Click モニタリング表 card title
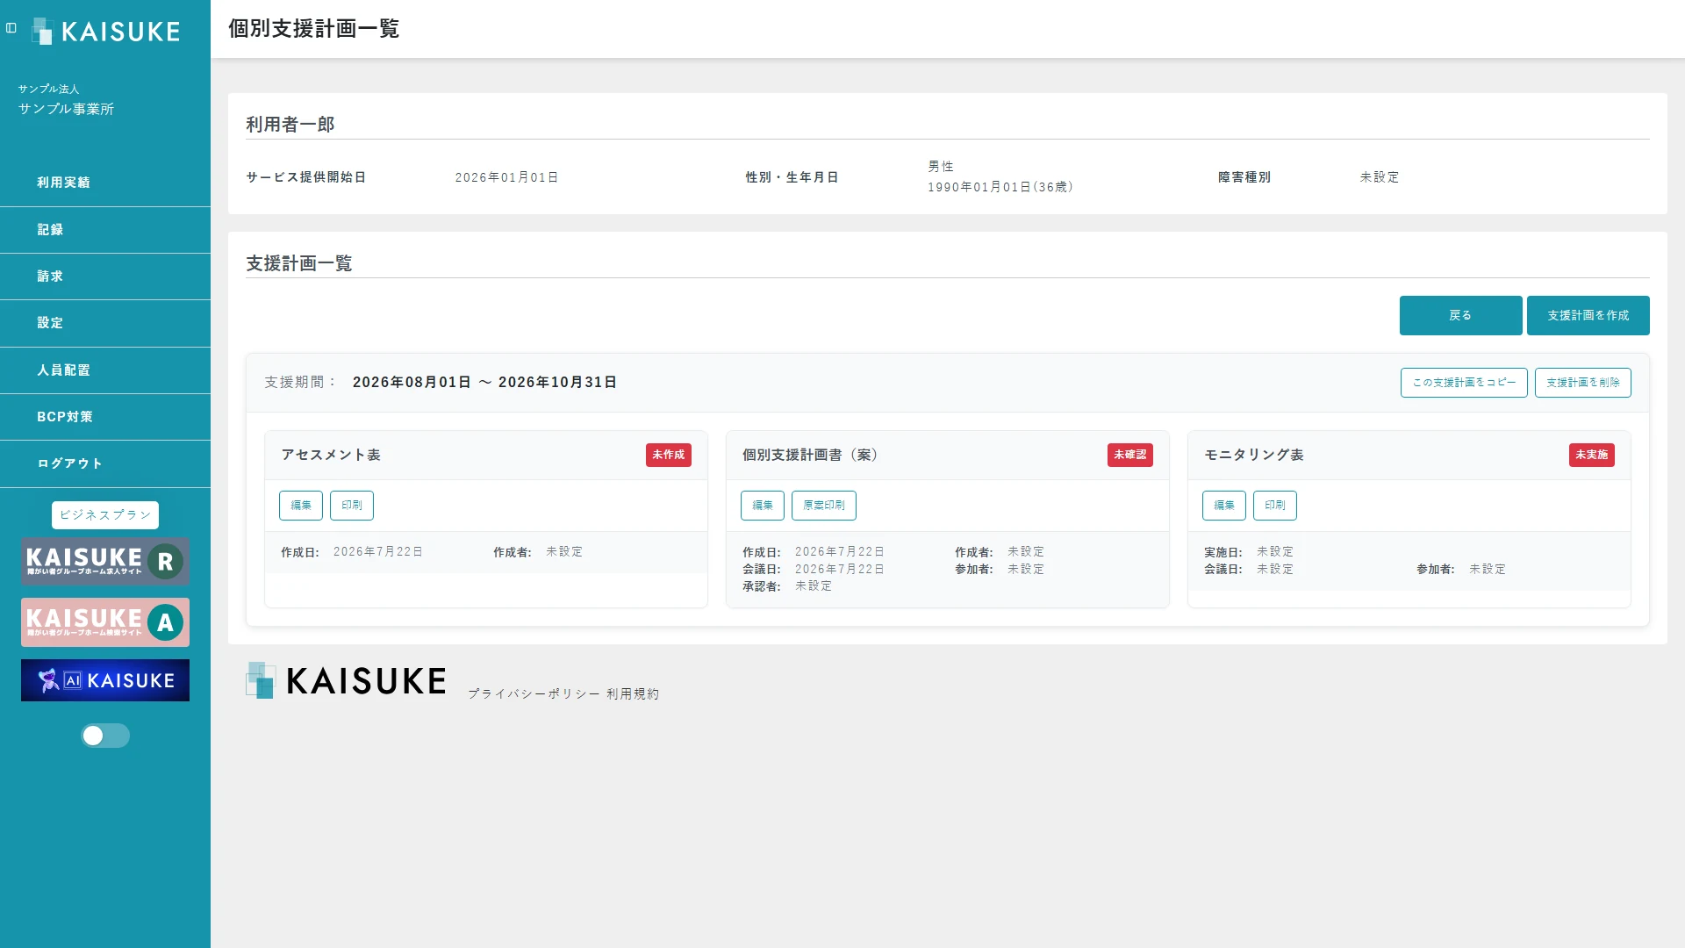This screenshot has height=948, width=1685. pos(1254,455)
